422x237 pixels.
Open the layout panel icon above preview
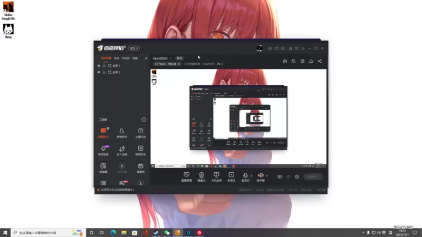302,61
